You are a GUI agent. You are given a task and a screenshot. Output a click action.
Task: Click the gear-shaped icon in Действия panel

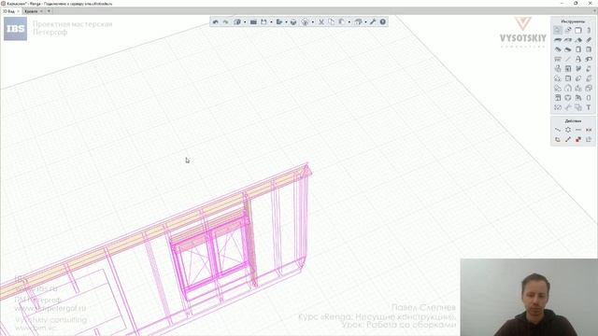point(568,130)
